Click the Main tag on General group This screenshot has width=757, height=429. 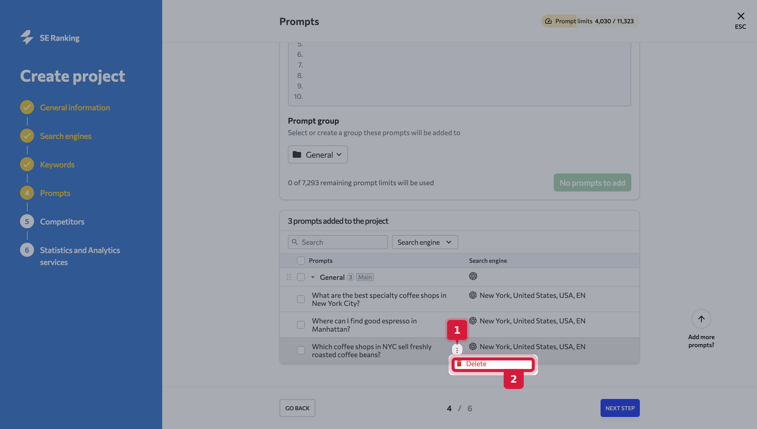click(x=365, y=277)
